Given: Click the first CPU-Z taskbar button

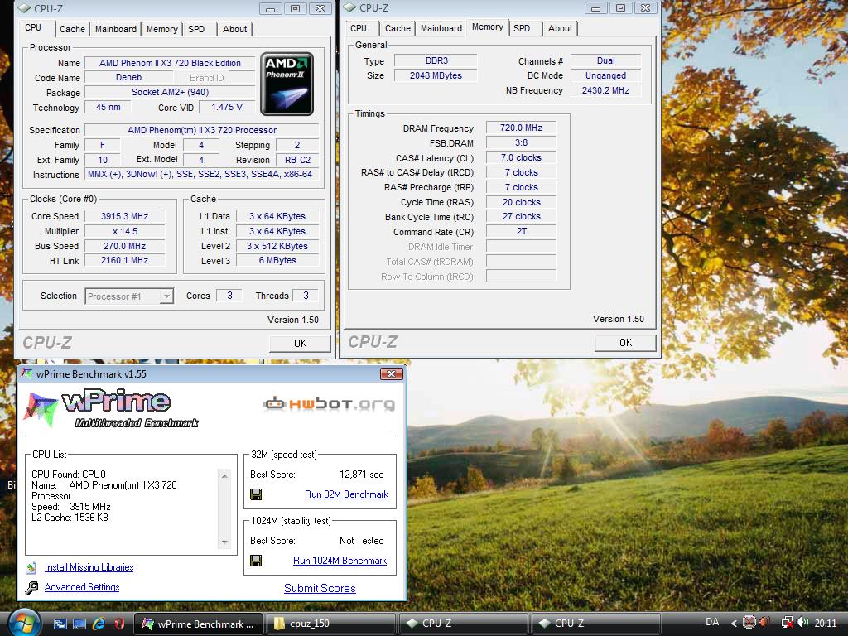Looking at the screenshot, I should 463,624.
